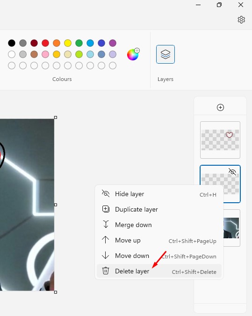Click the Merge down arrow icon

point(106,224)
